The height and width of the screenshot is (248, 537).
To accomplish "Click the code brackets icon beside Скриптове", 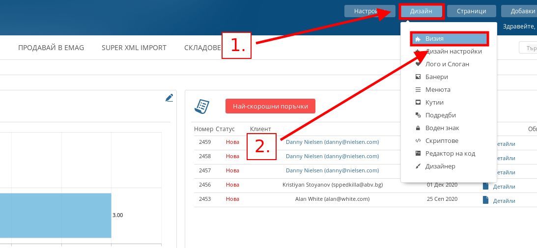I will (418, 140).
